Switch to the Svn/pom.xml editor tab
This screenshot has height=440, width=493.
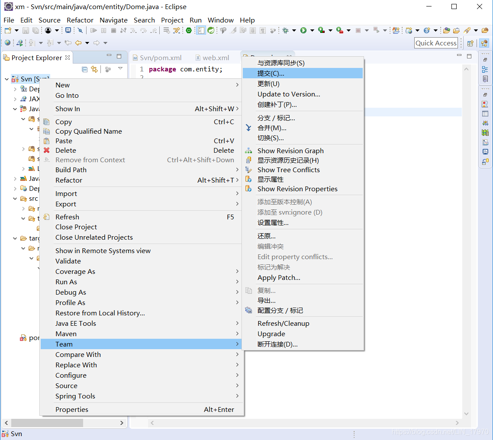tap(157, 58)
